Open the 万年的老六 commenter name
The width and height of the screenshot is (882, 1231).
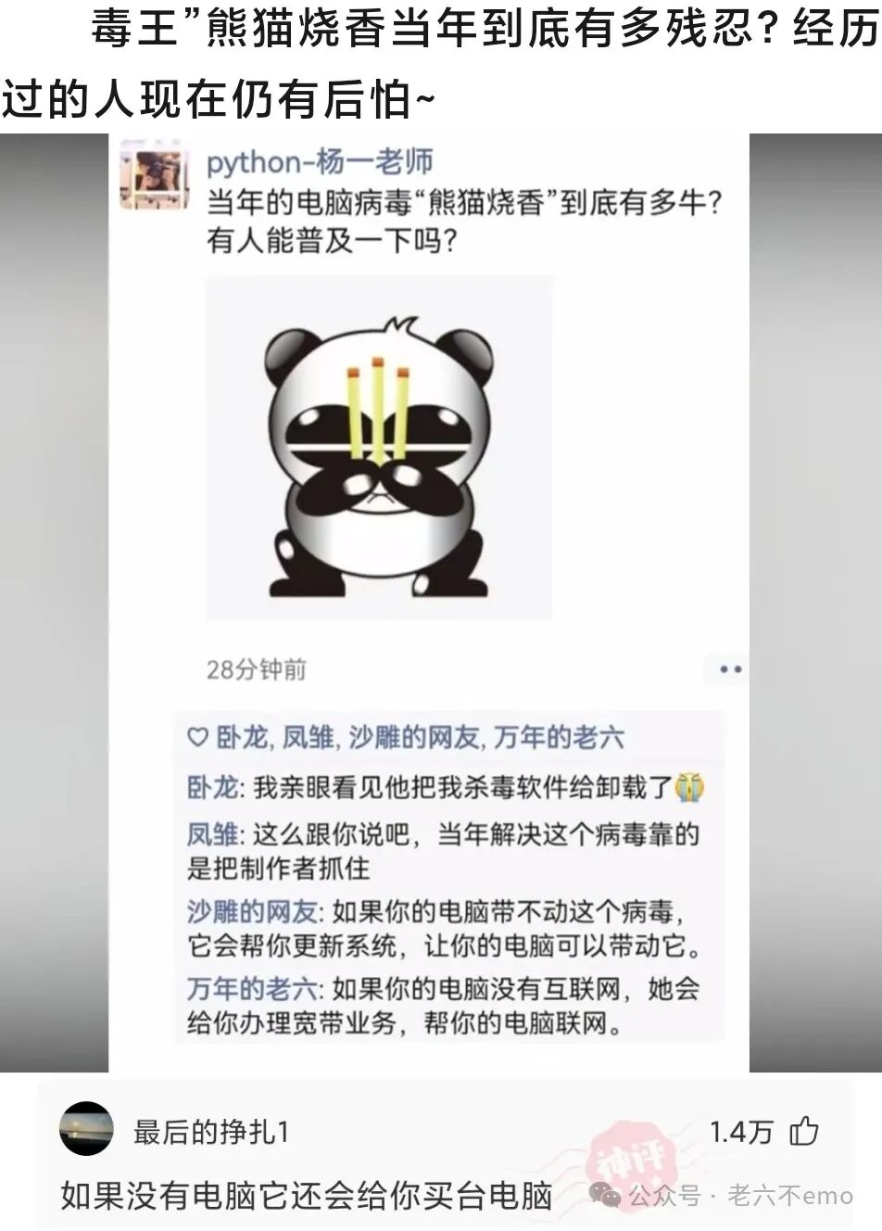(253, 988)
